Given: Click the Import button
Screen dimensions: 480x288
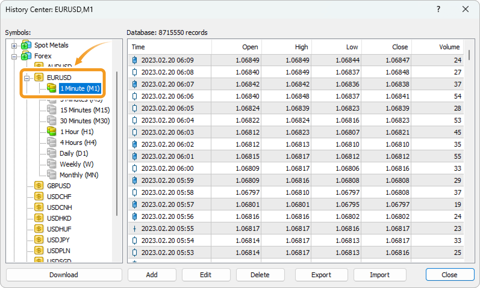Looking at the screenshot, I should pos(380,275).
